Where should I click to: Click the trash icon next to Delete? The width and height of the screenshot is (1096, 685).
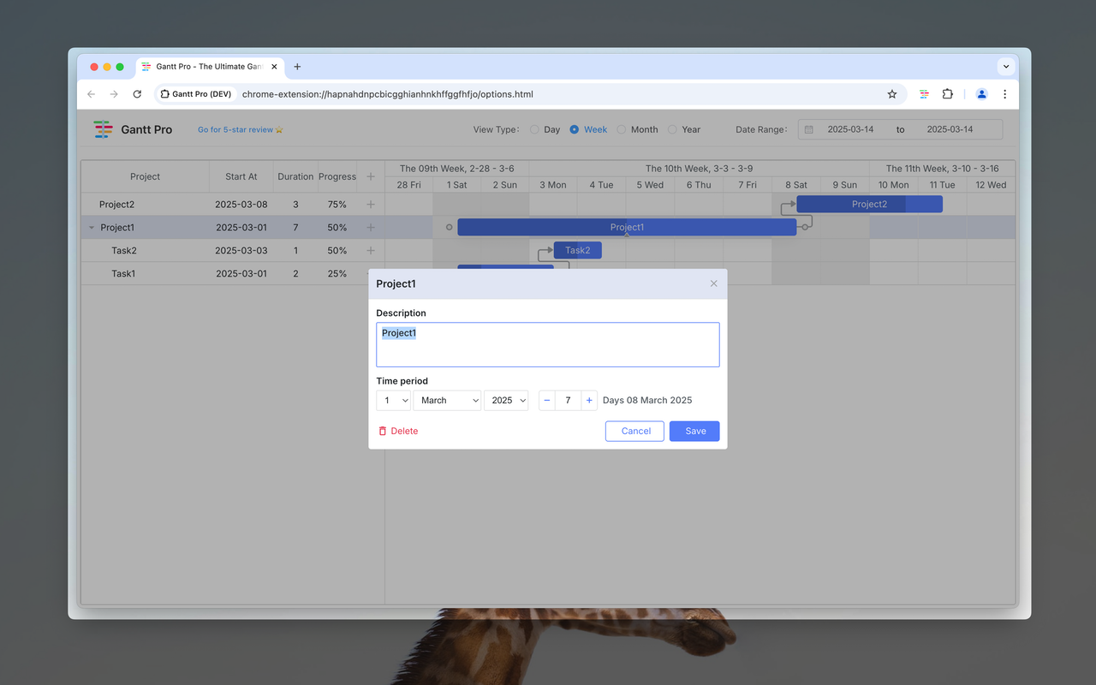[382, 431]
